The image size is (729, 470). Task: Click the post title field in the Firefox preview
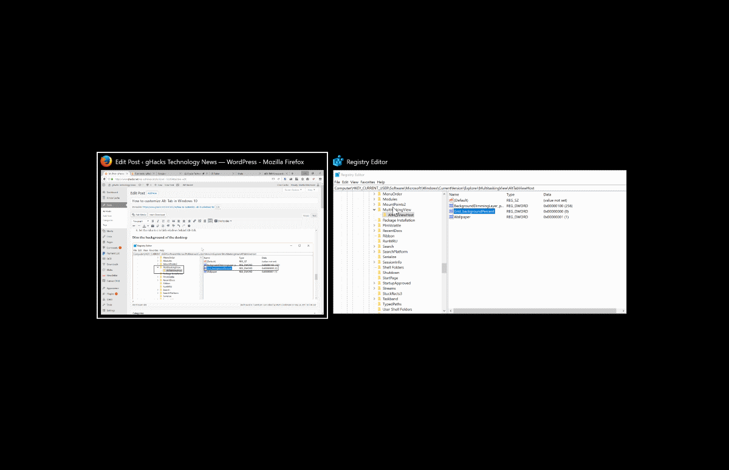pos(224,201)
